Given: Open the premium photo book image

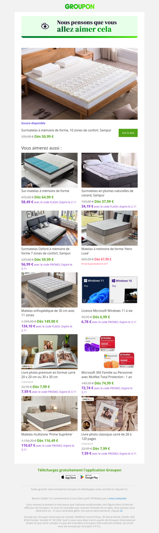Looking at the screenshot, I should 49,352.
